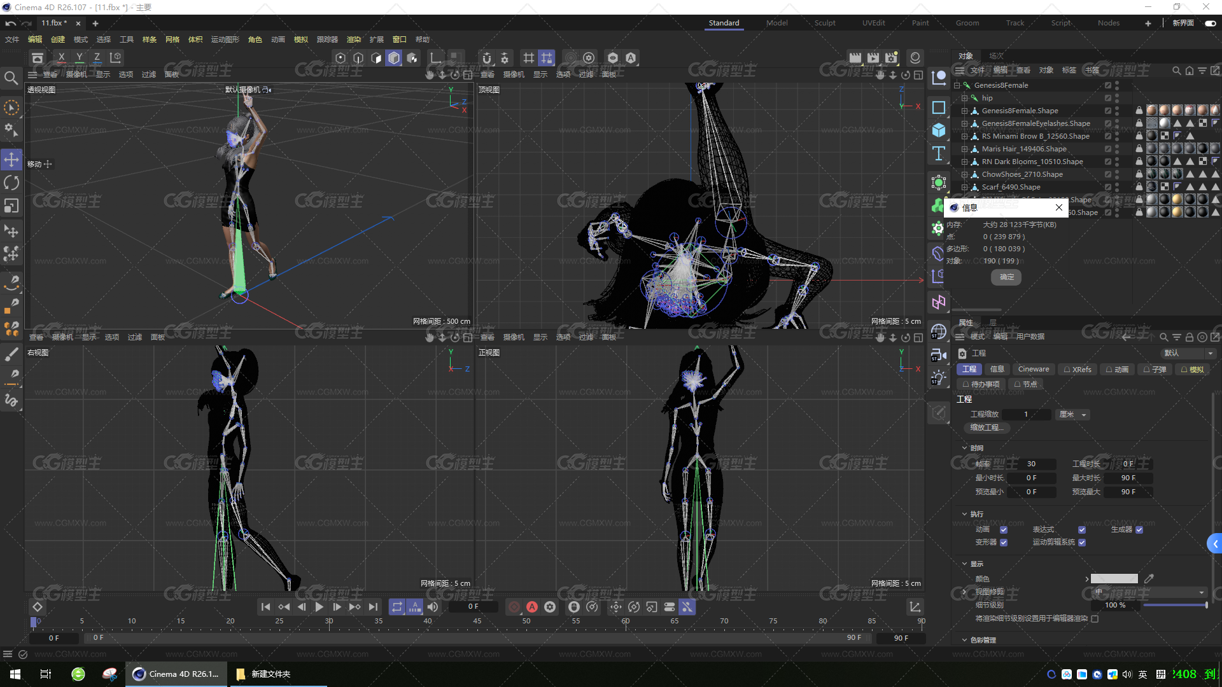Toggle the 运动剪辑系统 checkbox
The width and height of the screenshot is (1222, 687).
[1082, 543]
